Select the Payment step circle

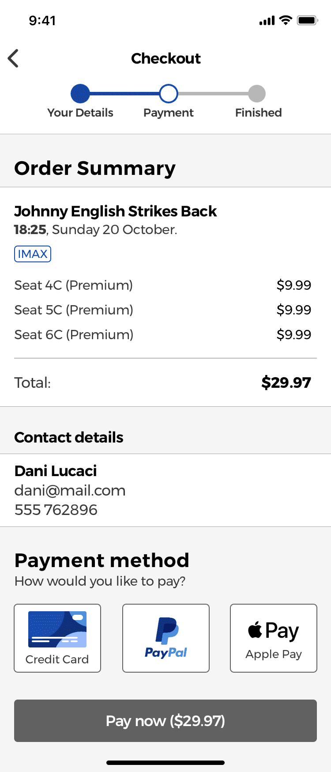tap(169, 94)
